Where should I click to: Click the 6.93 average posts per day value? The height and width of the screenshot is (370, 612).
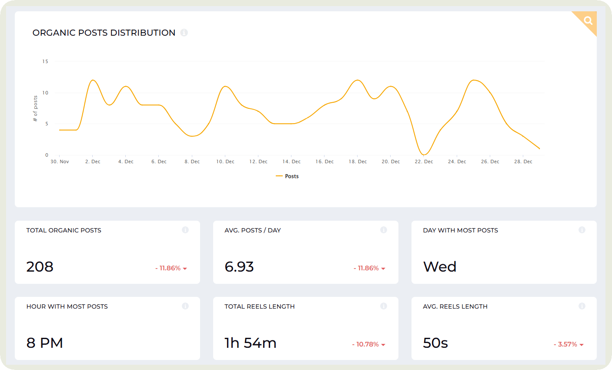(x=240, y=266)
